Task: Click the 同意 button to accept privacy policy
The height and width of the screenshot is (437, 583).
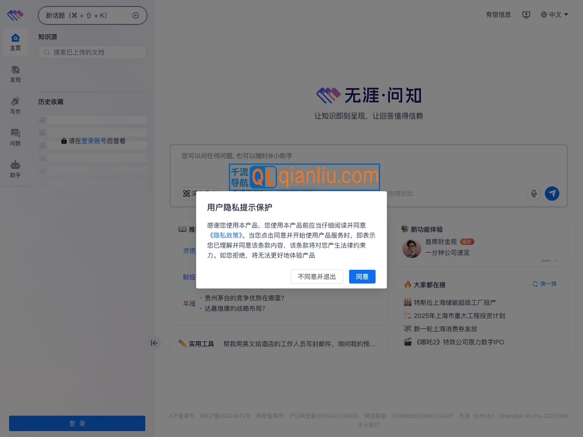Action: coord(362,277)
